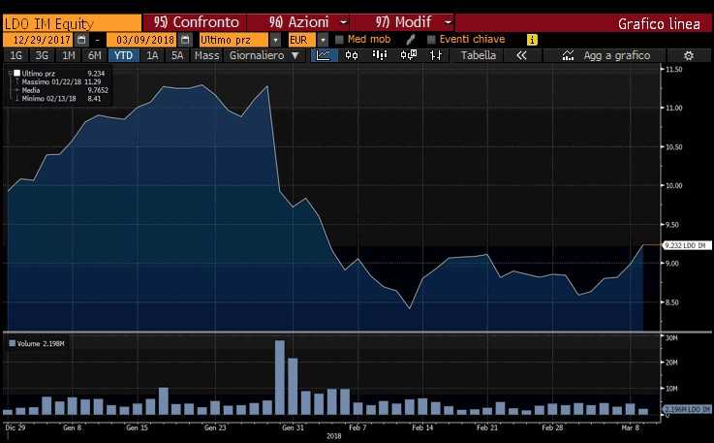Toggle the Volume legend series box
The height and width of the screenshot is (443, 714).
tap(12, 343)
